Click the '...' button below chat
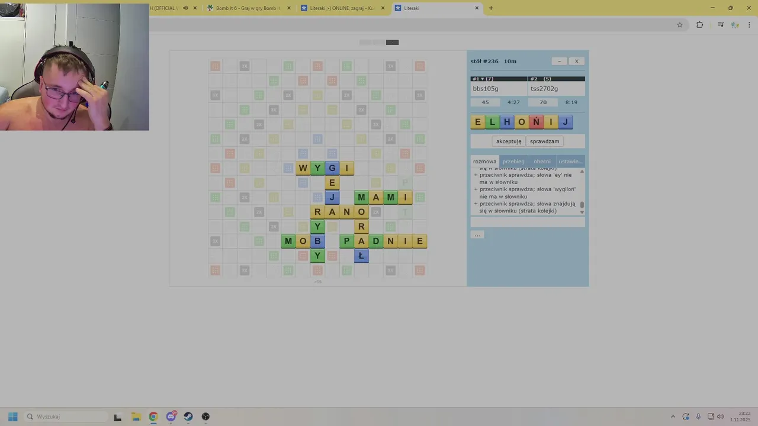The height and width of the screenshot is (426, 758). pos(477,235)
